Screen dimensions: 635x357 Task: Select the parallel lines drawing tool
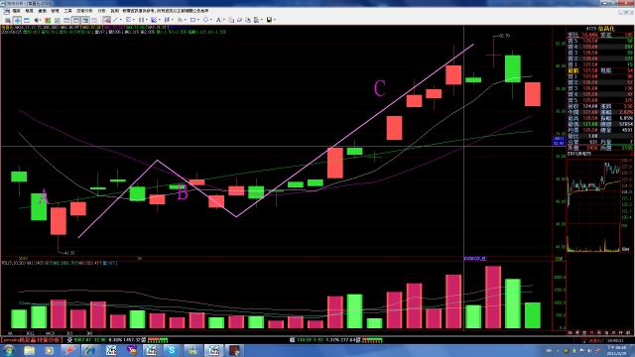[141, 20]
